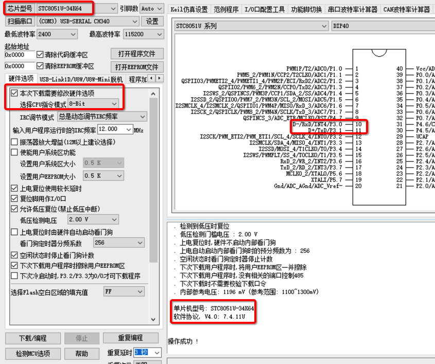Open the 引脚数 Auto dropdown
Viewport: 435px width, 364px height.
pos(151,9)
